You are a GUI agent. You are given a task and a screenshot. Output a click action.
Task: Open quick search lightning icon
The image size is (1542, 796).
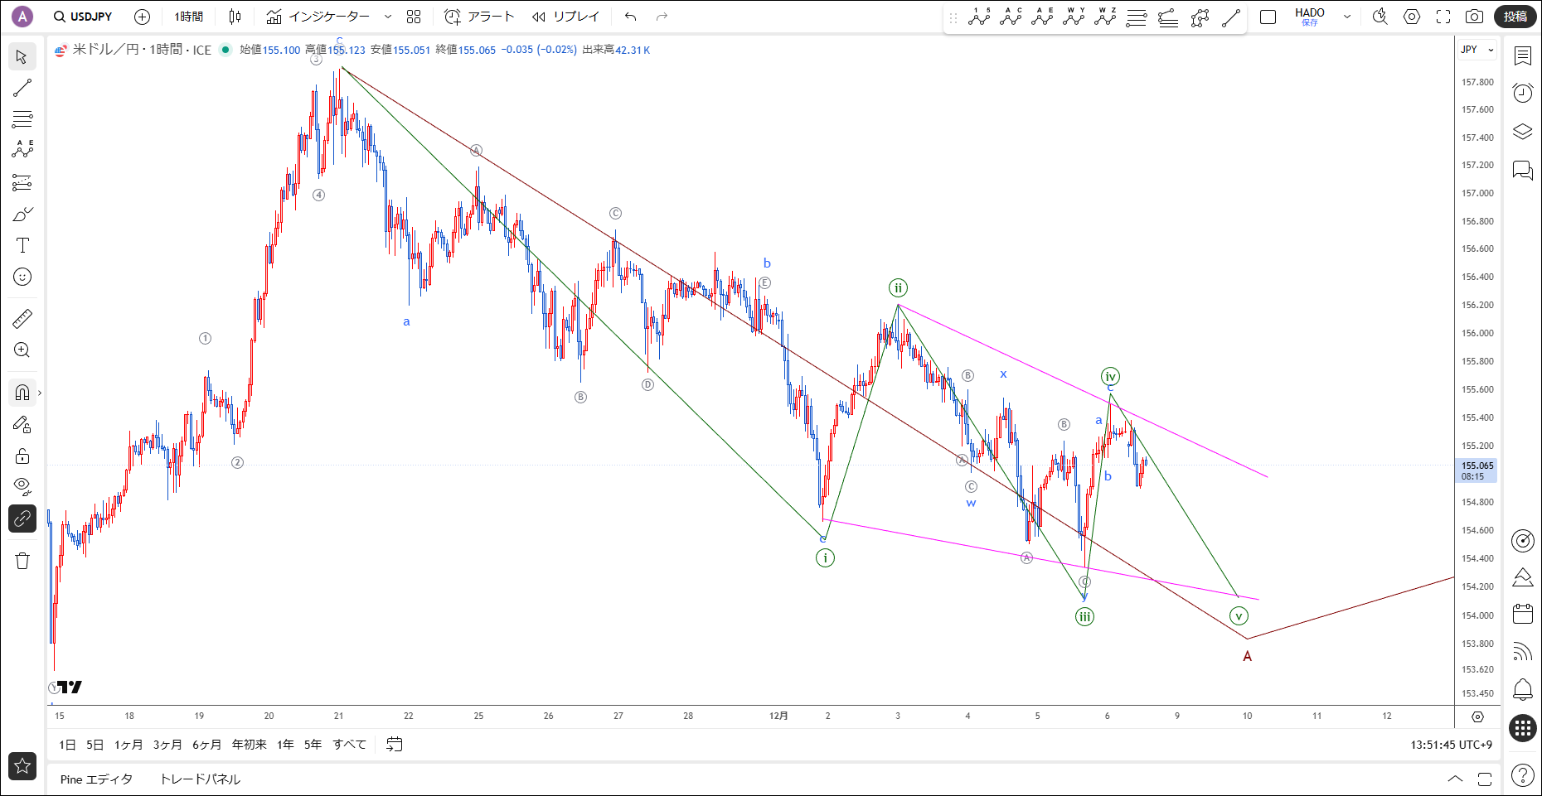tap(1380, 17)
